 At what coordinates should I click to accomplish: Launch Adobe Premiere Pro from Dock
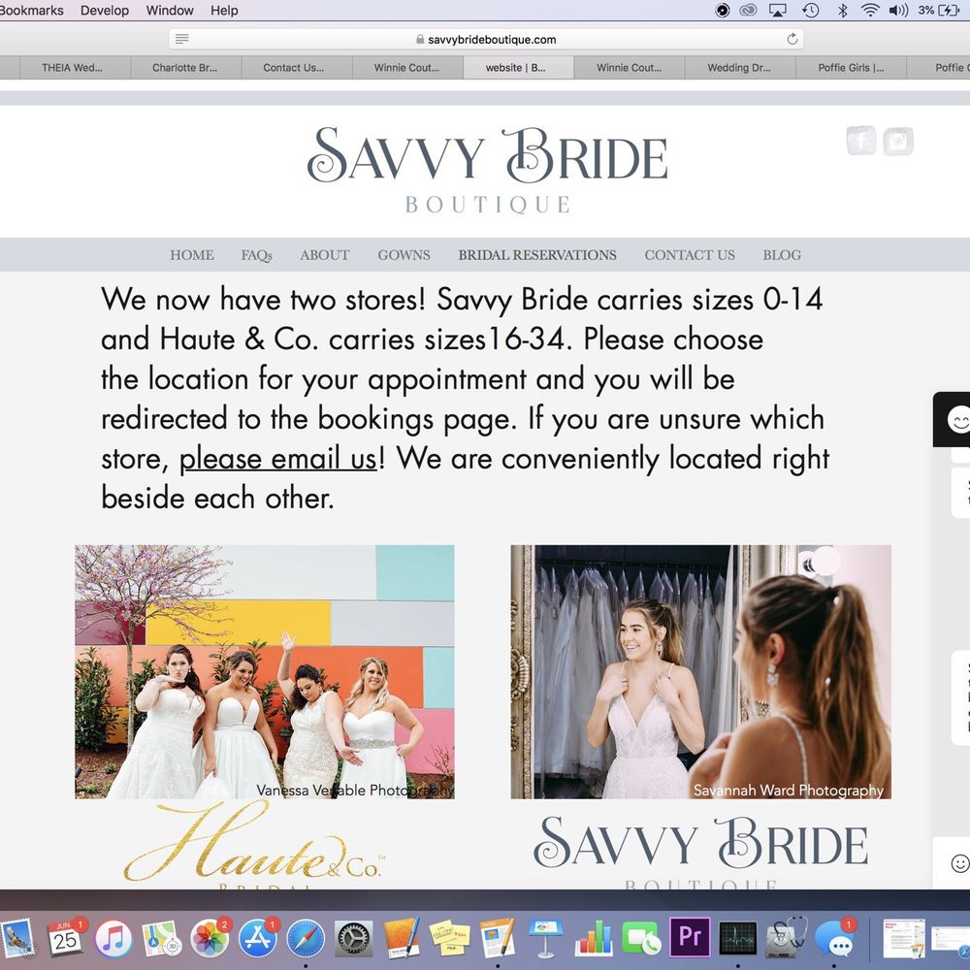point(690,937)
